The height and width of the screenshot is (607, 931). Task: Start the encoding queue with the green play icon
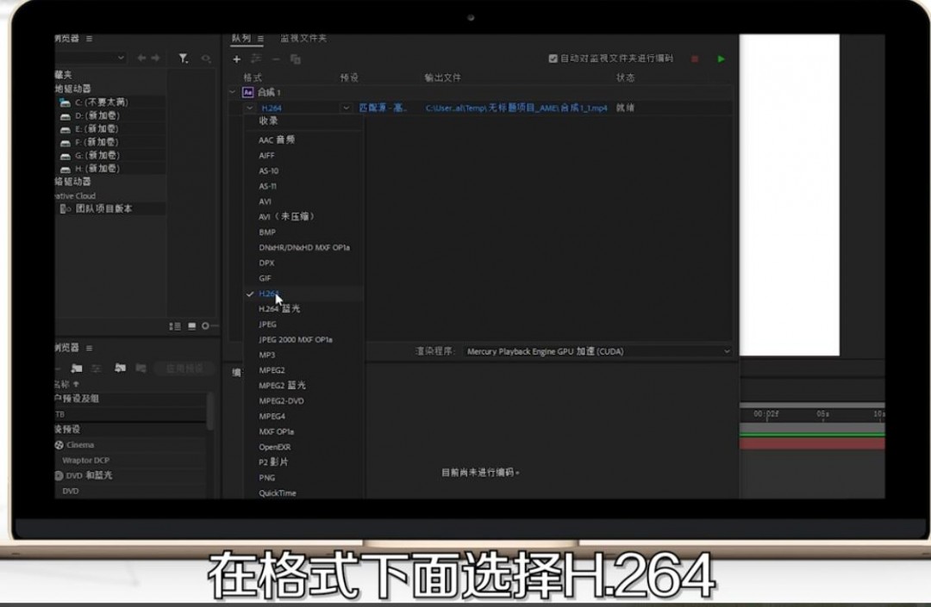click(x=722, y=58)
